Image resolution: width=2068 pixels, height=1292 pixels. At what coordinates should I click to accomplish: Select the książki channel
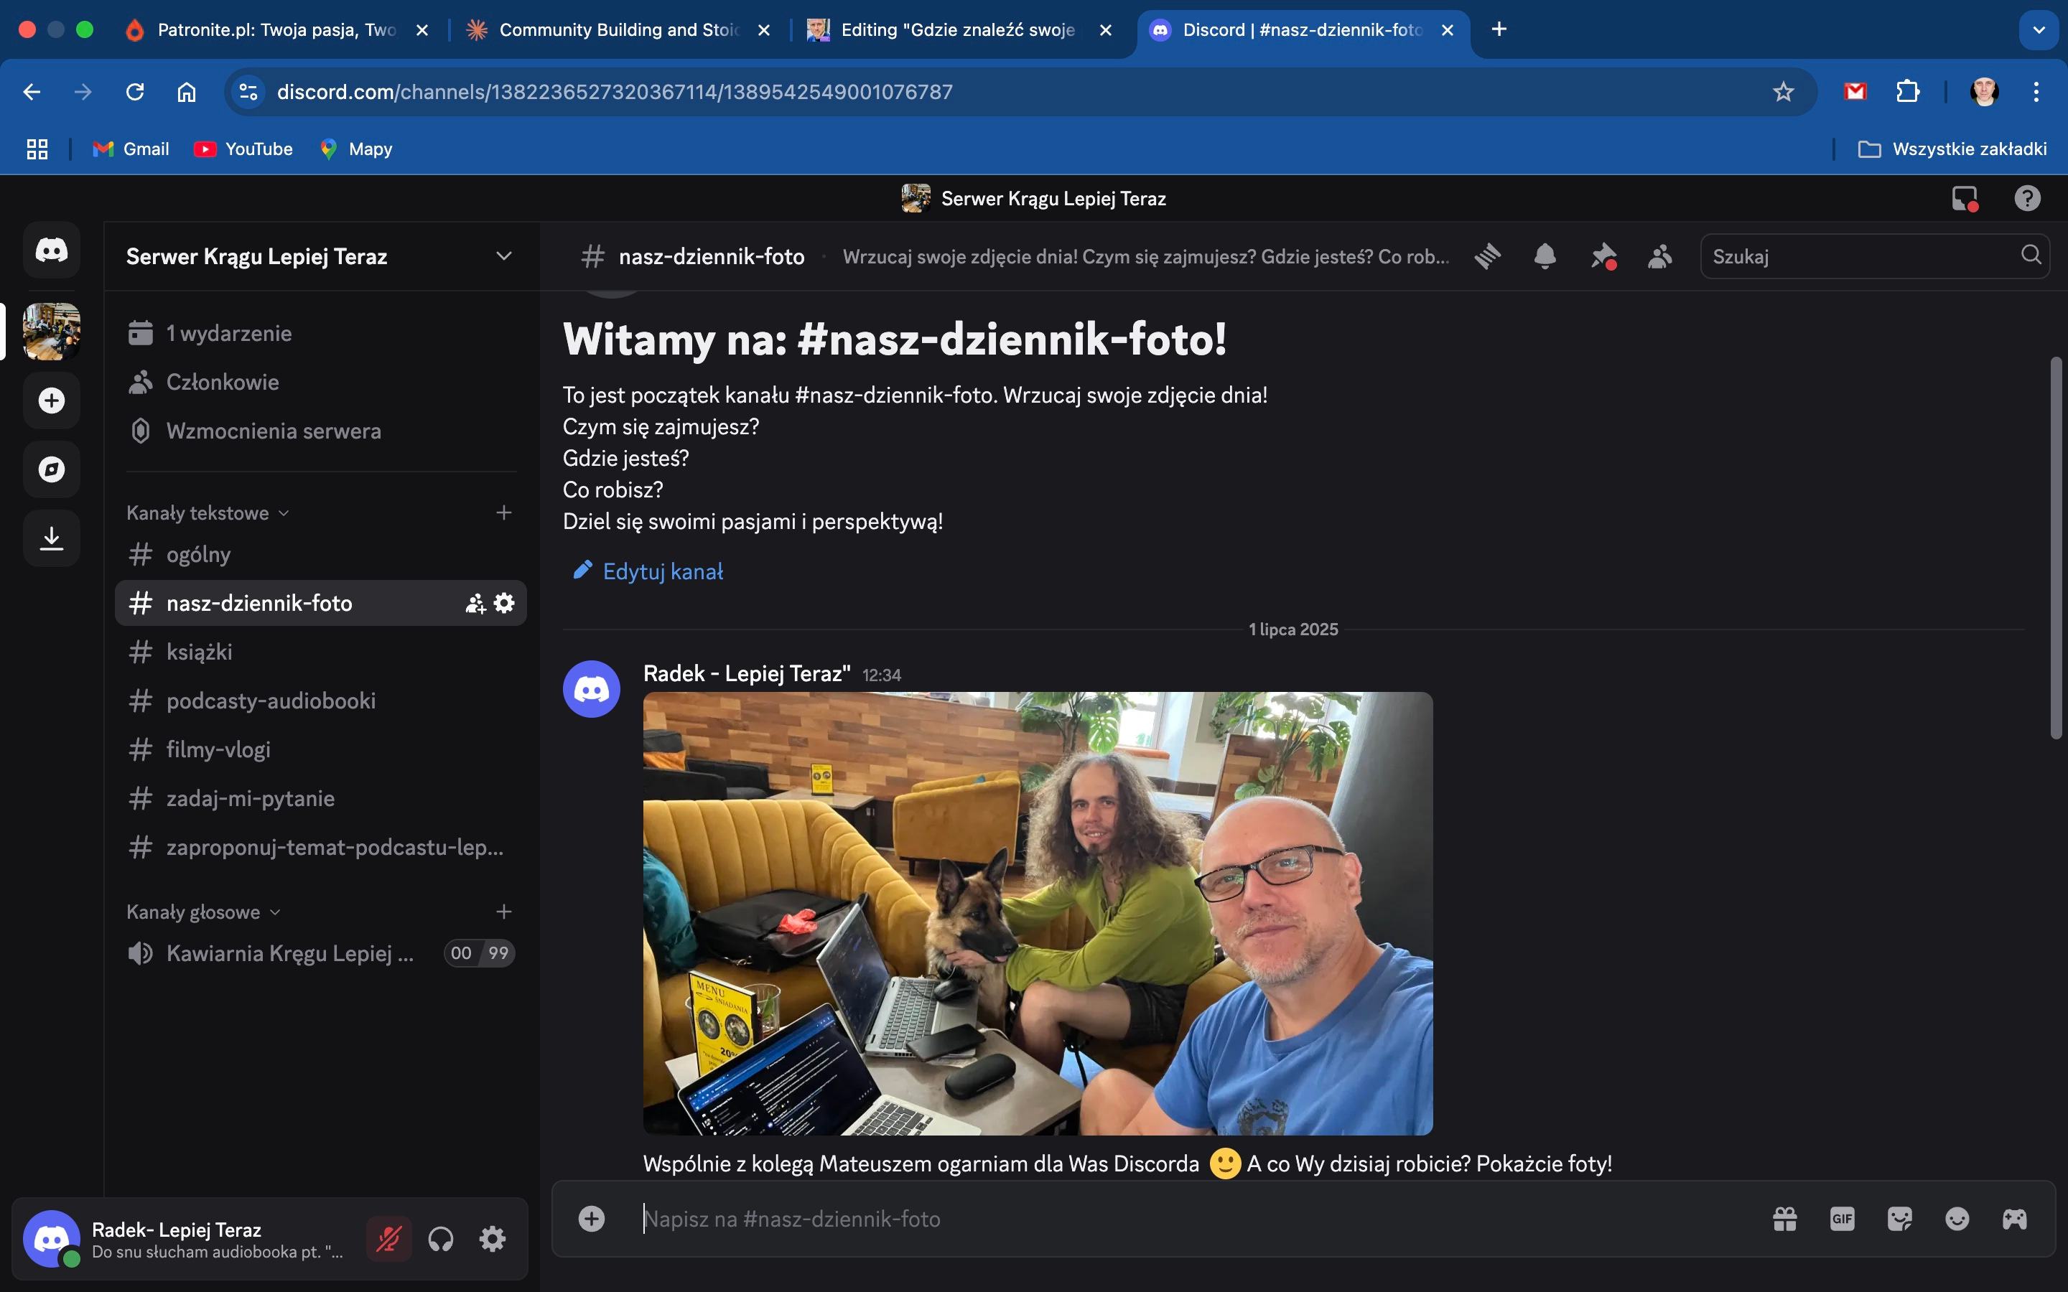pyautogui.click(x=199, y=652)
